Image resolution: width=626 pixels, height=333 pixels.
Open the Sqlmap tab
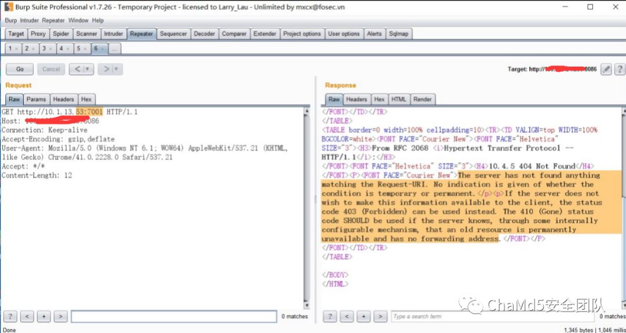tap(398, 34)
